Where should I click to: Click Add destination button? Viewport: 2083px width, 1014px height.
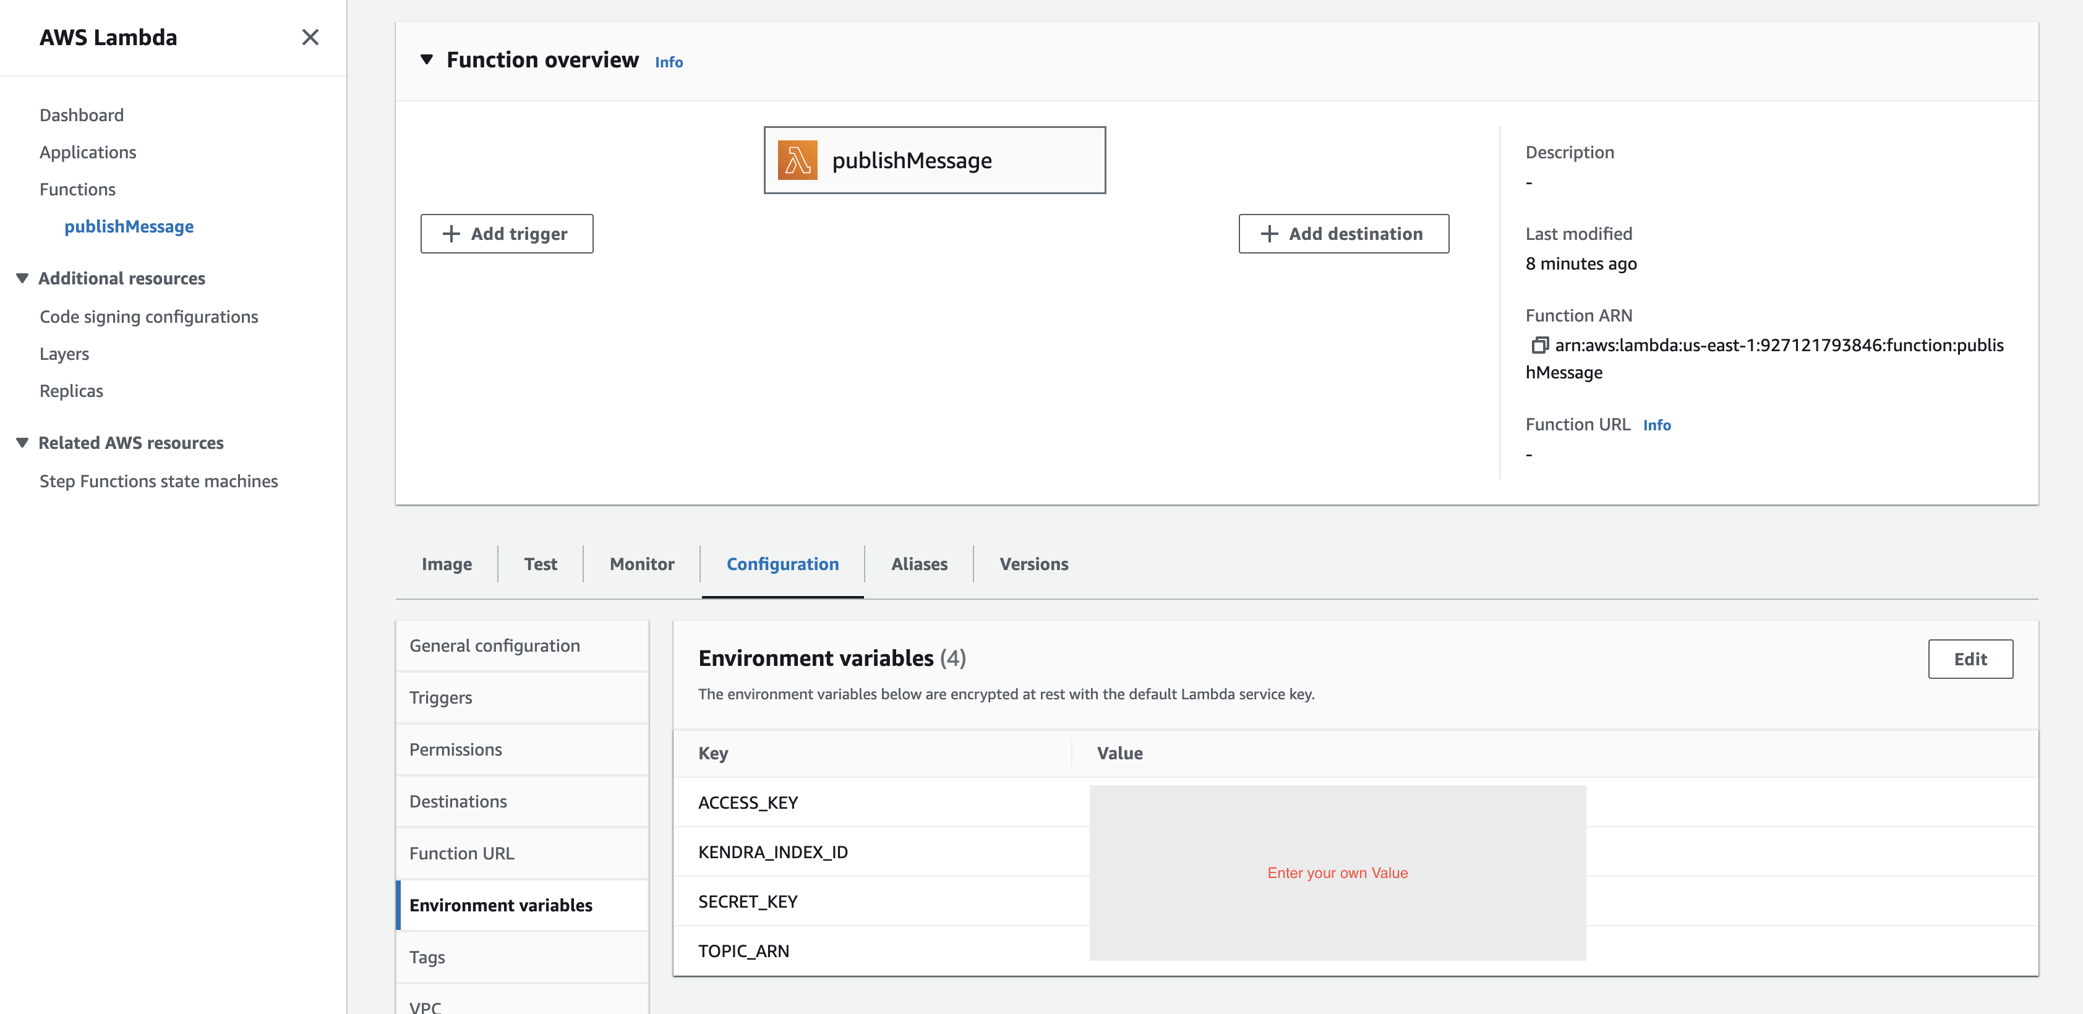(x=1343, y=234)
